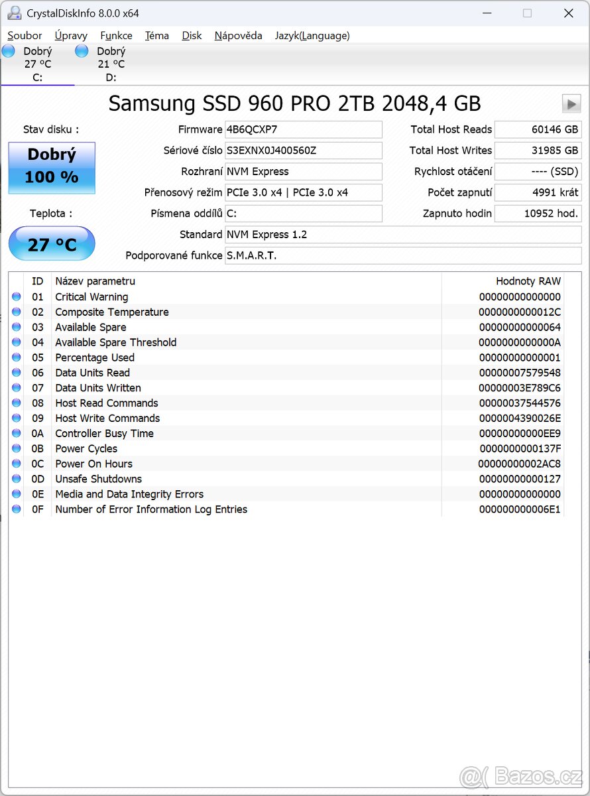Click the ID column header

(x=38, y=281)
